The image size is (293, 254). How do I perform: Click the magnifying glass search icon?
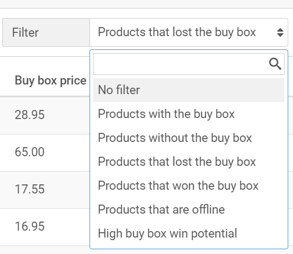pyautogui.click(x=275, y=64)
